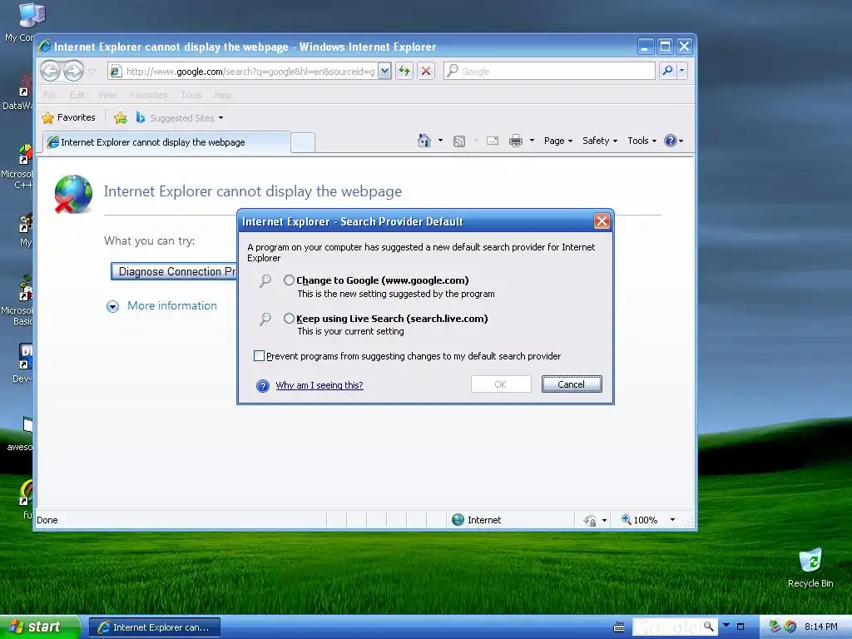Click the globe error icon on page

(73, 194)
